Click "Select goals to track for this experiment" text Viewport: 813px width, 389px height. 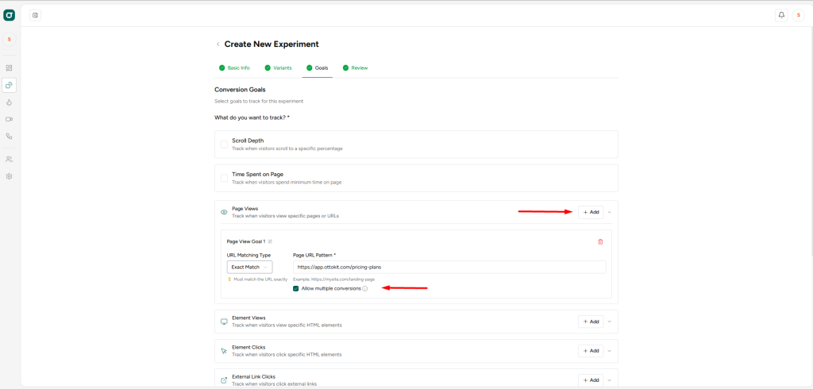[x=259, y=101]
